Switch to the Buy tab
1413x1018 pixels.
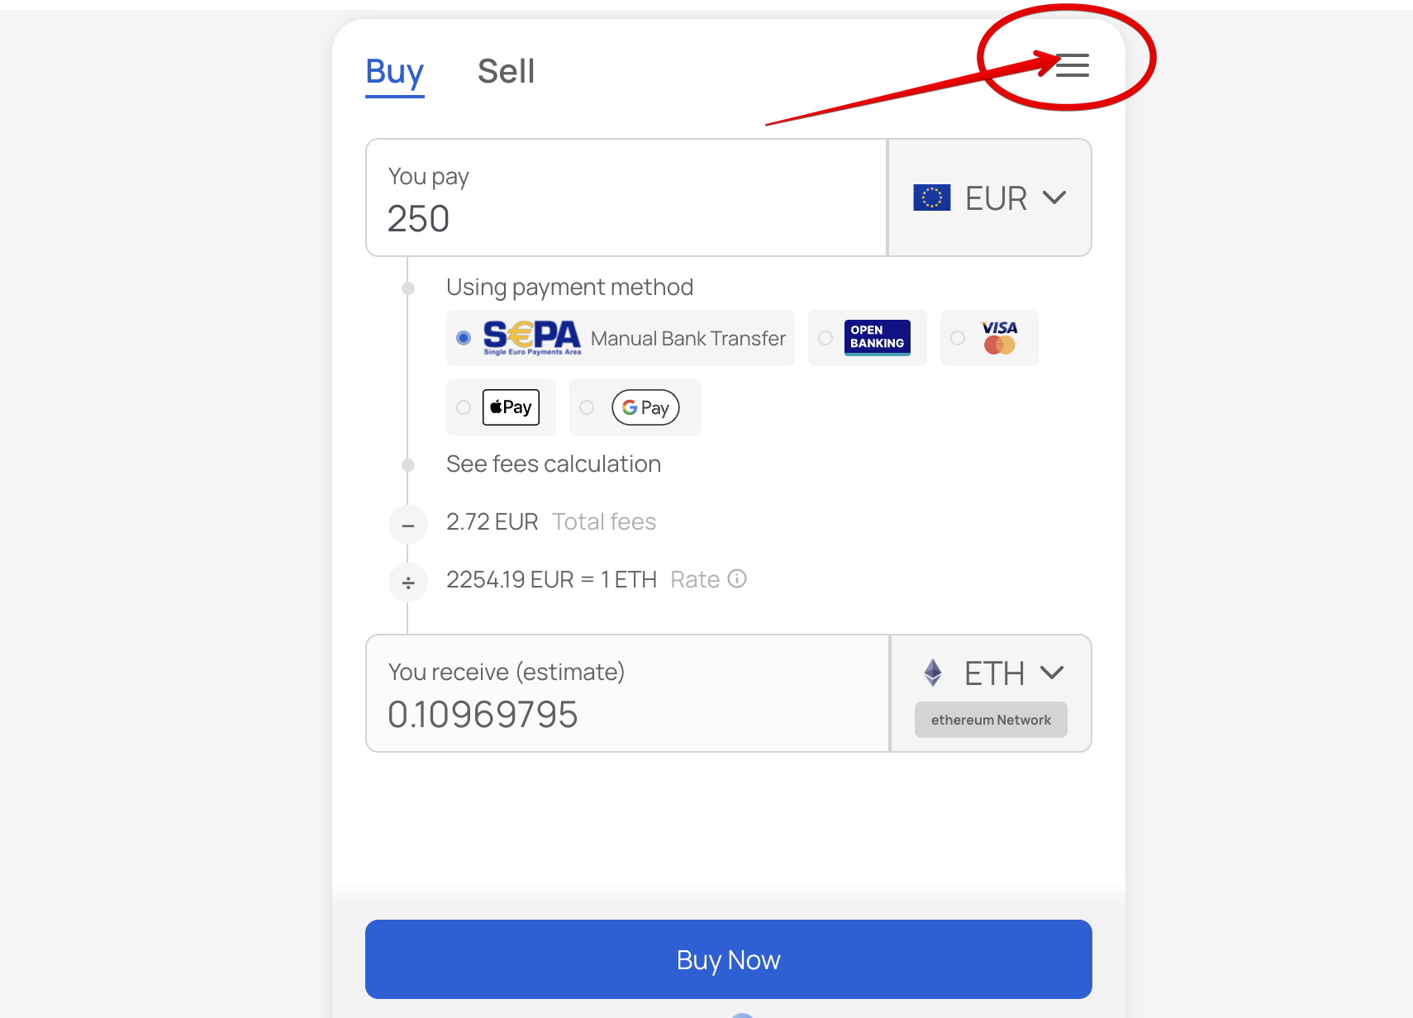[x=395, y=73]
